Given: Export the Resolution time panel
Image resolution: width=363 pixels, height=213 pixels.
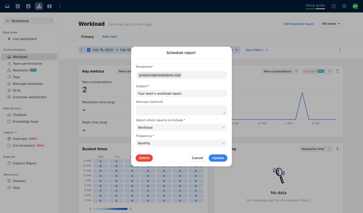Looking at the screenshot, I should point(337,149).
